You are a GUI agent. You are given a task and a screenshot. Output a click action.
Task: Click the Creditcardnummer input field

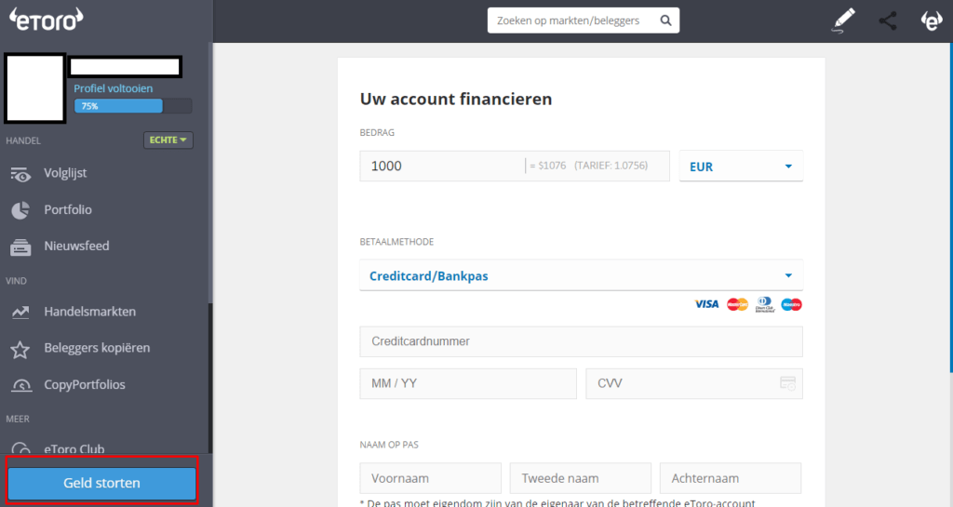[581, 341]
